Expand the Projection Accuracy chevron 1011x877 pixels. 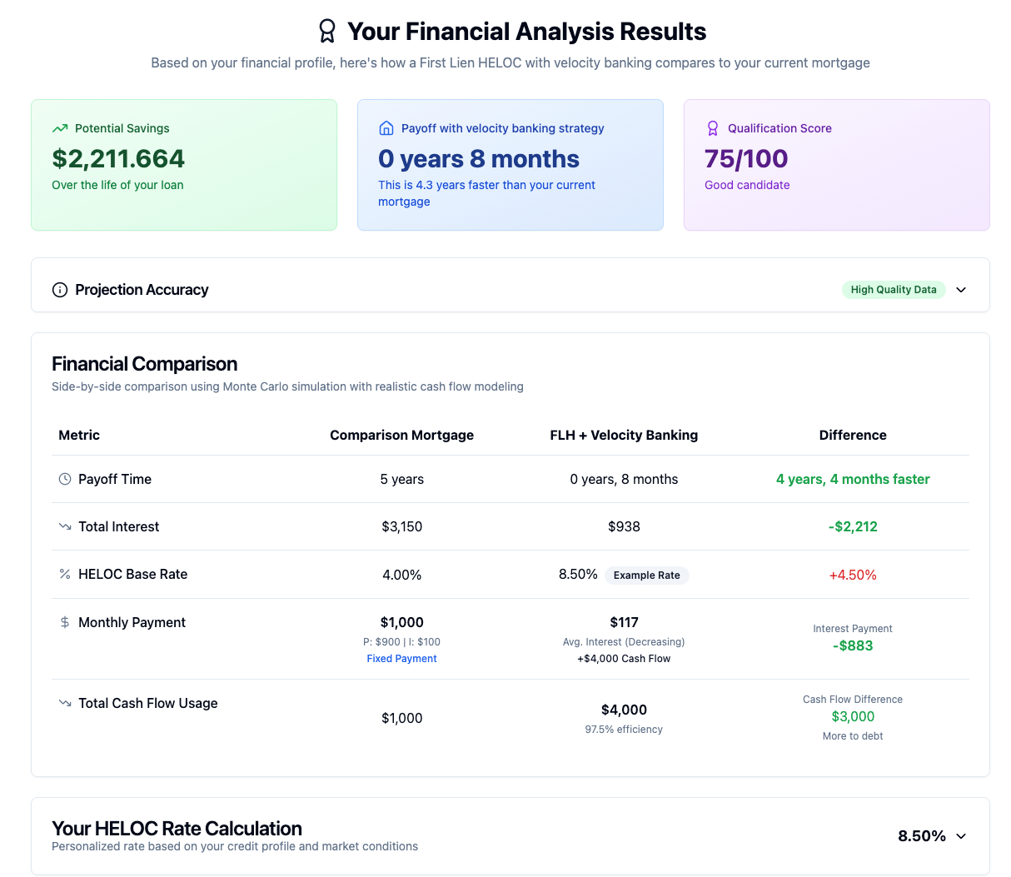point(961,290)
